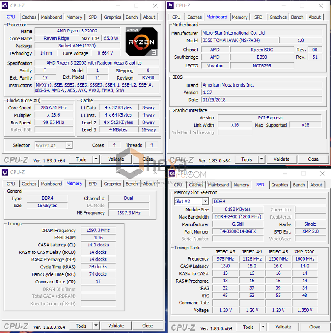Go to Mainboard tab in the Memory window

51,184
